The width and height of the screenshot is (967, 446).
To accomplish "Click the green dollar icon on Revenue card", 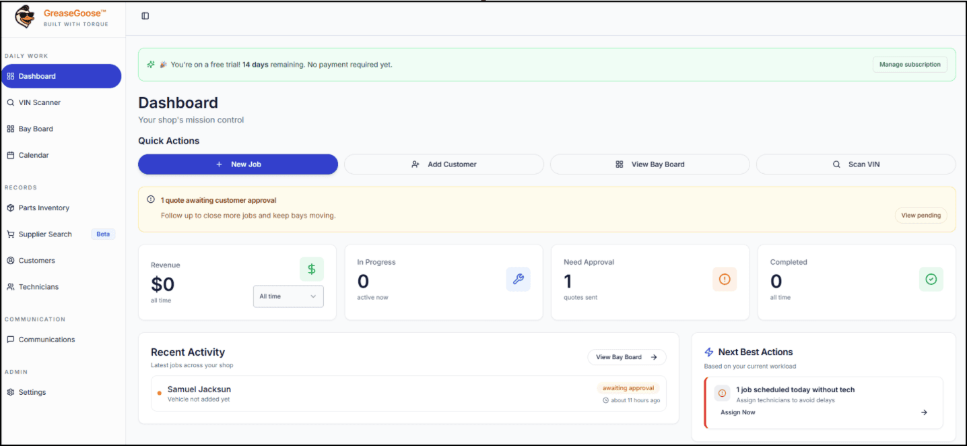I will coord(311,268).
